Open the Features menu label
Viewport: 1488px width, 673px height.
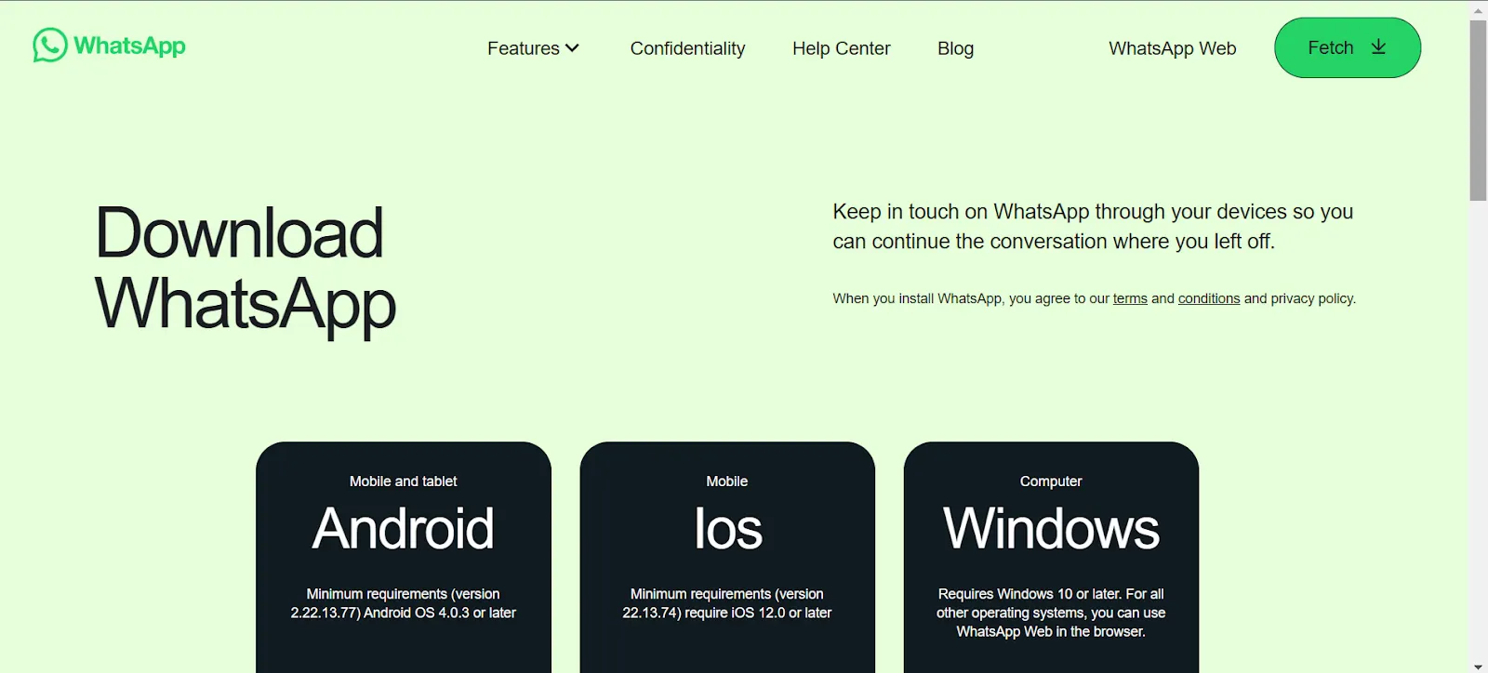(523, 48)
